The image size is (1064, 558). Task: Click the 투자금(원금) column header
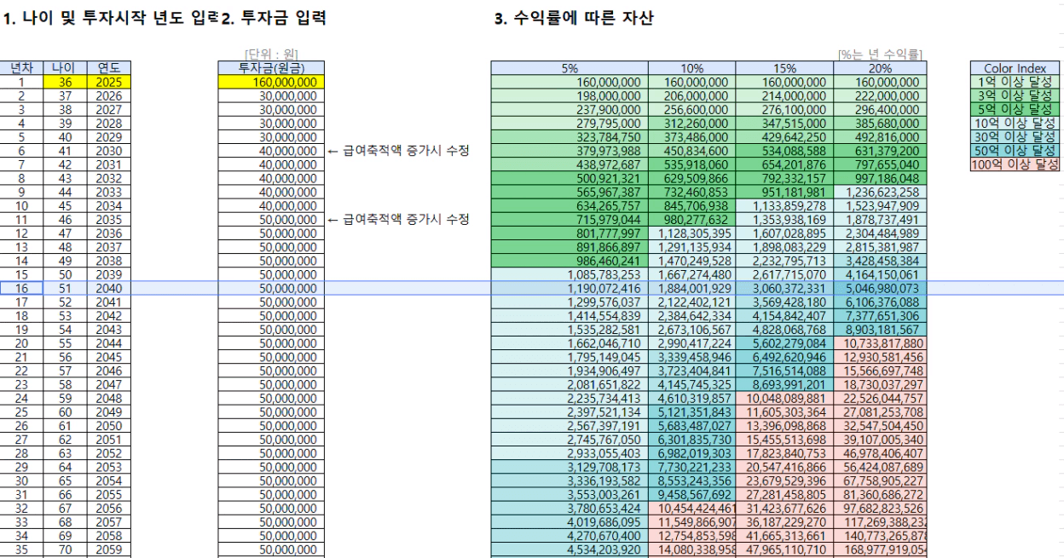click(269, 69)
